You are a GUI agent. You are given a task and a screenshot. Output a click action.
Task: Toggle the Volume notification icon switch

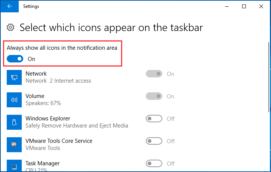pos(154,96)
